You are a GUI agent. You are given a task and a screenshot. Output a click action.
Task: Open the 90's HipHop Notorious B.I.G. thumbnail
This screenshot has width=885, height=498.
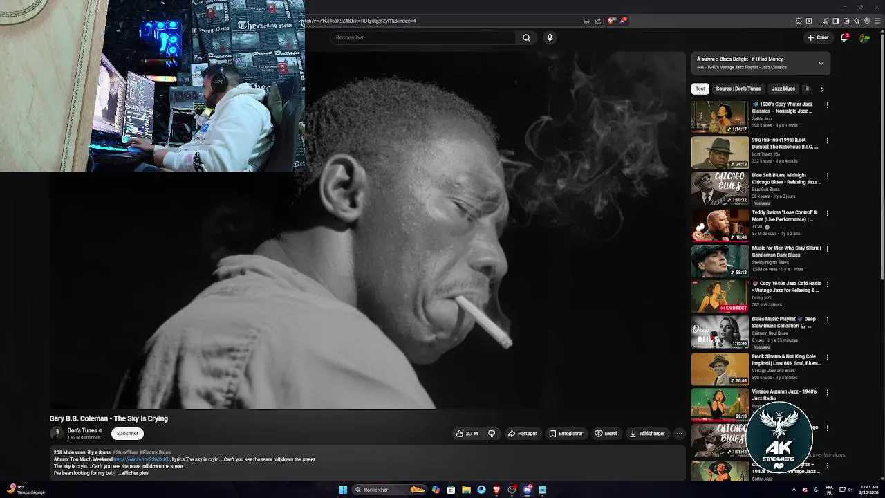720,153
